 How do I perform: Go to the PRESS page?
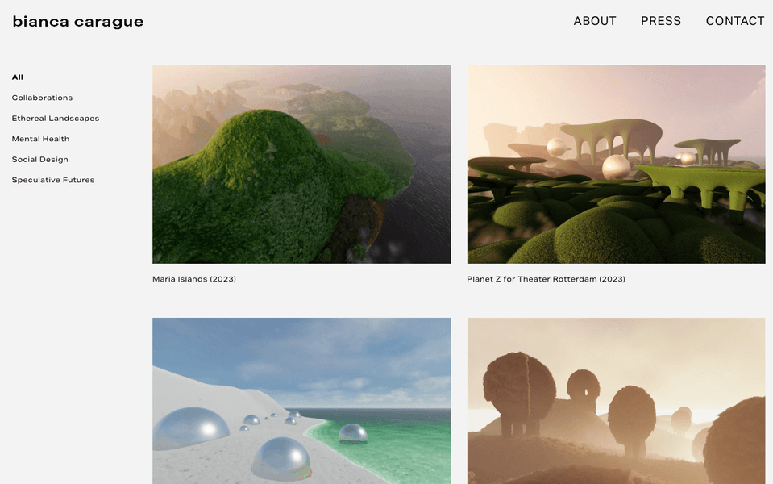tap(661, 21)
